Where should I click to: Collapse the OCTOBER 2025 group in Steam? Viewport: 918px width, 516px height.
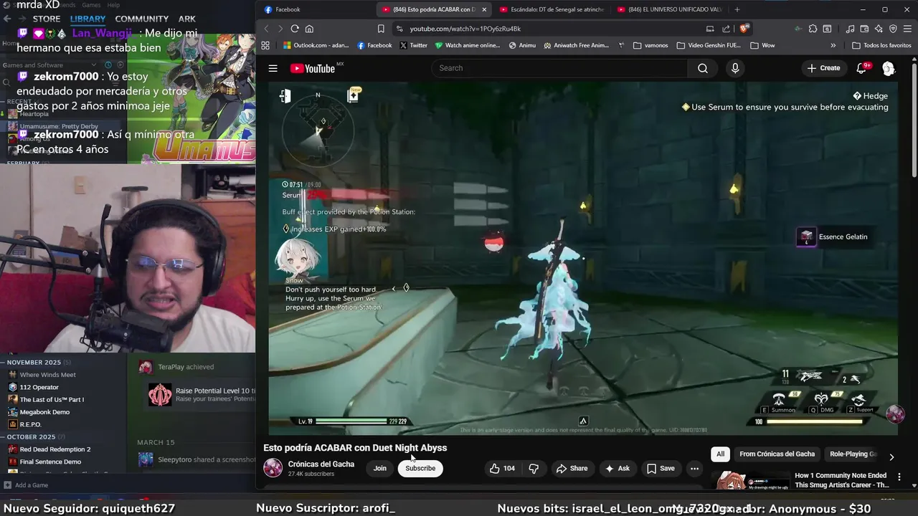point(4,437)
